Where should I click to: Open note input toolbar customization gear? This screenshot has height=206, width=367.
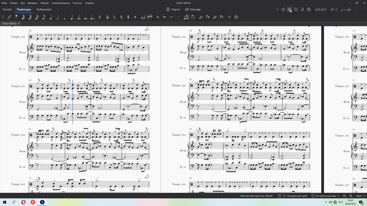coord(236,17)
